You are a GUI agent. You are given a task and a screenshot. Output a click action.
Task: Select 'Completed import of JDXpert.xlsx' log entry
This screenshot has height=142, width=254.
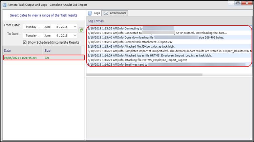pyautogui.click(x=169, y=51)
